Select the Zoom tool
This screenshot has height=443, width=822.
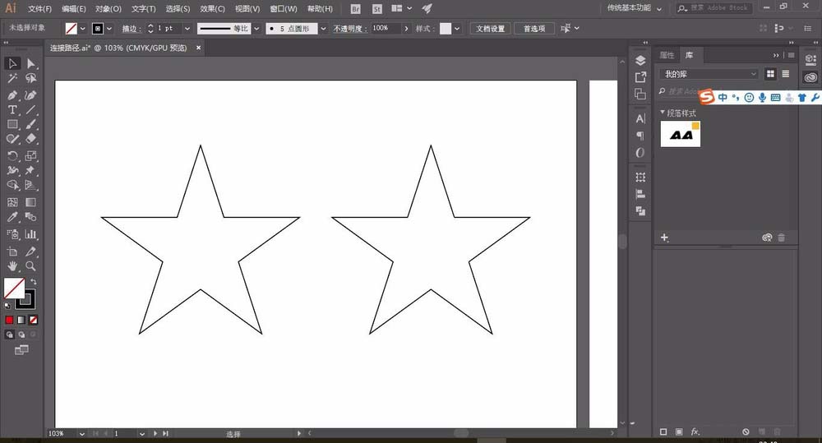click(x=31, y=266)
